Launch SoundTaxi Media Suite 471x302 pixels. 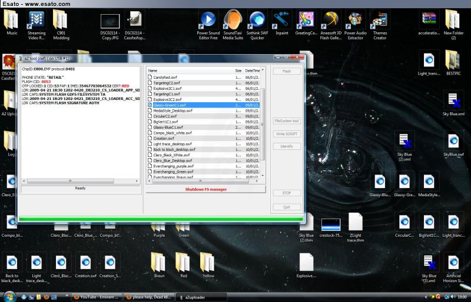pyautogui.click(x=233, y=25)
